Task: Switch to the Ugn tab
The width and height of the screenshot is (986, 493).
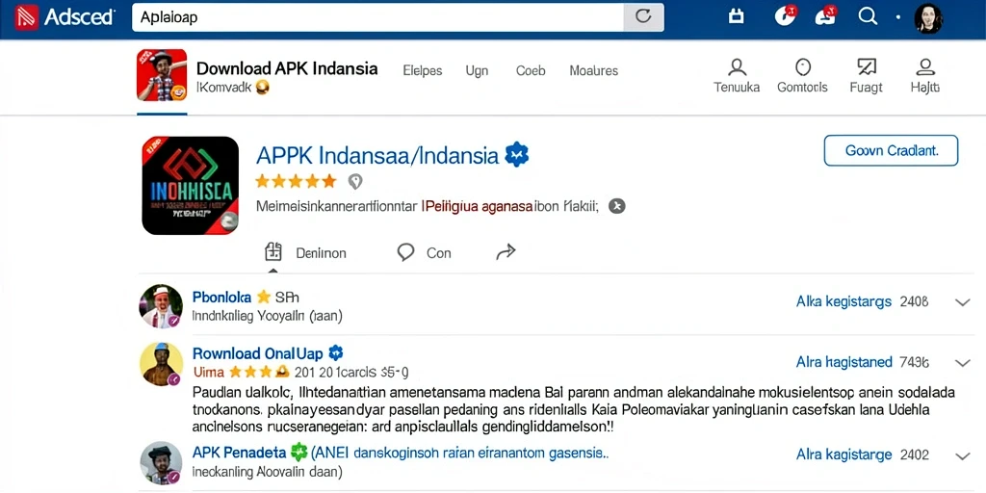Action: (477, 71)
